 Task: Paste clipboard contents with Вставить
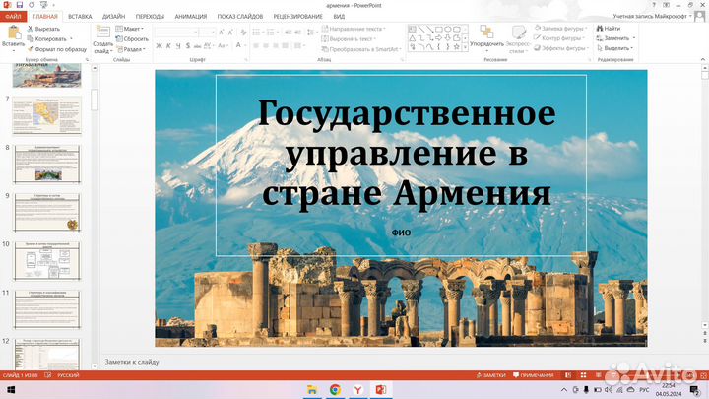(13, 37)
